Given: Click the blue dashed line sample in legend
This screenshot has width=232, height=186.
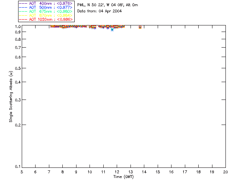Looking at the screenshot, I should click(x=23, y=7).
